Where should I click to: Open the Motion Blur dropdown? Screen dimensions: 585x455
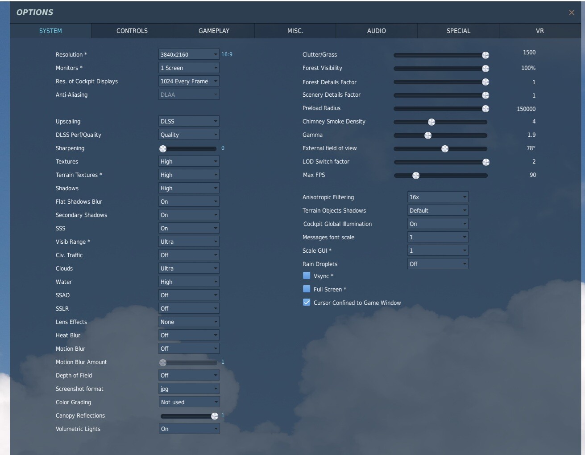point(189,348)
